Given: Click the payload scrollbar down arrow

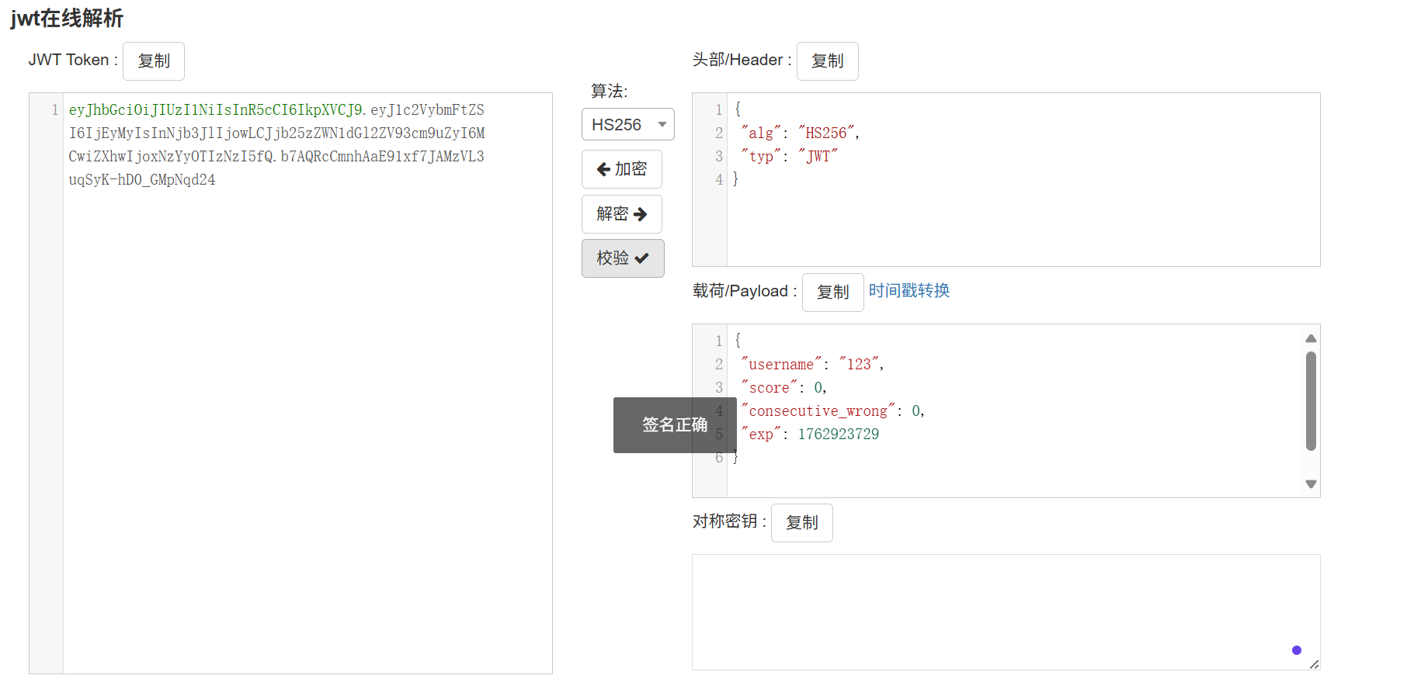Looking at the screenshot, I should click(1311, 484).
